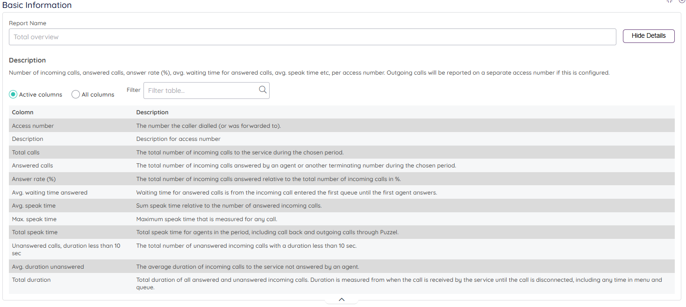
Task: Select the Active columns radio button
Action: click(13, 94)
